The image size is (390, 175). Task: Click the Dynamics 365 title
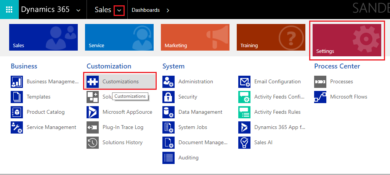pos(45,10)
